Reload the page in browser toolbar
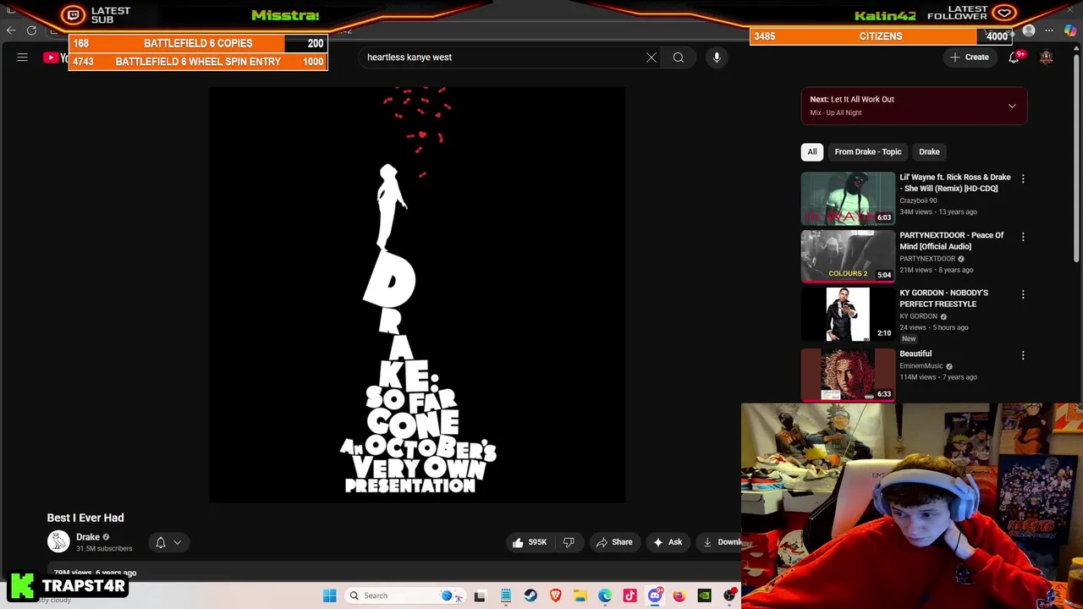 [x=31, y=30]
